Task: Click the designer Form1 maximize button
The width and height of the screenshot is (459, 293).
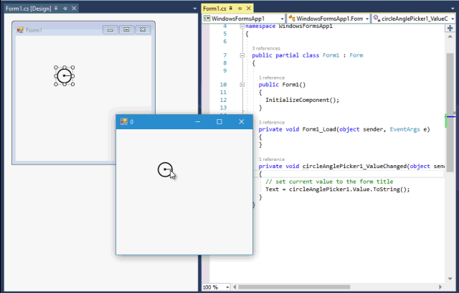Action: point(126,30)
